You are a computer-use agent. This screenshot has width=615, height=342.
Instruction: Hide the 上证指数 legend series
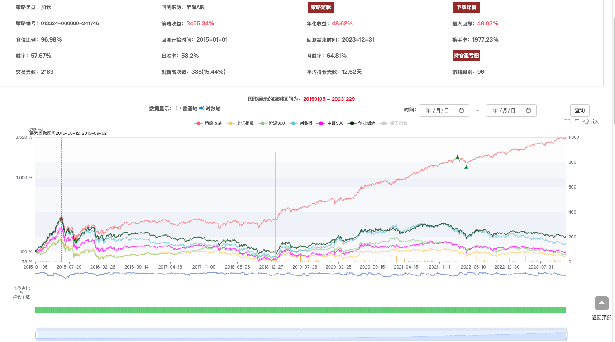click(x=240, y=123)
